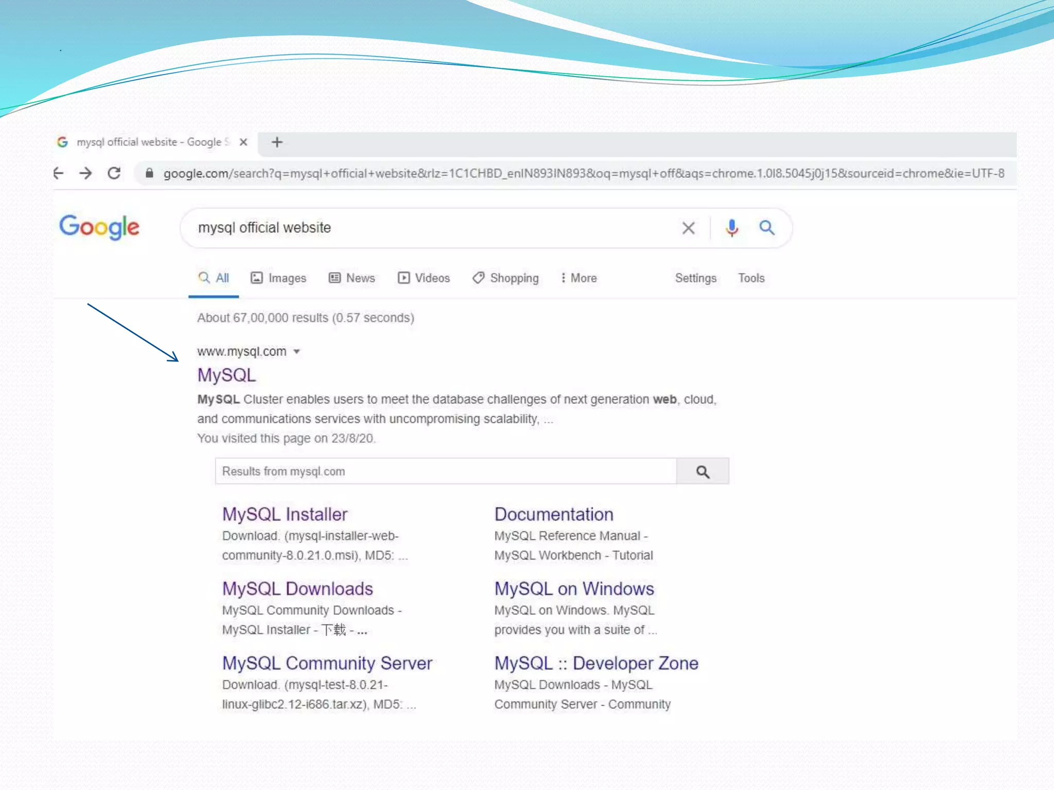
Task: Click the browser forward arrow
Action: click(86, 173)
